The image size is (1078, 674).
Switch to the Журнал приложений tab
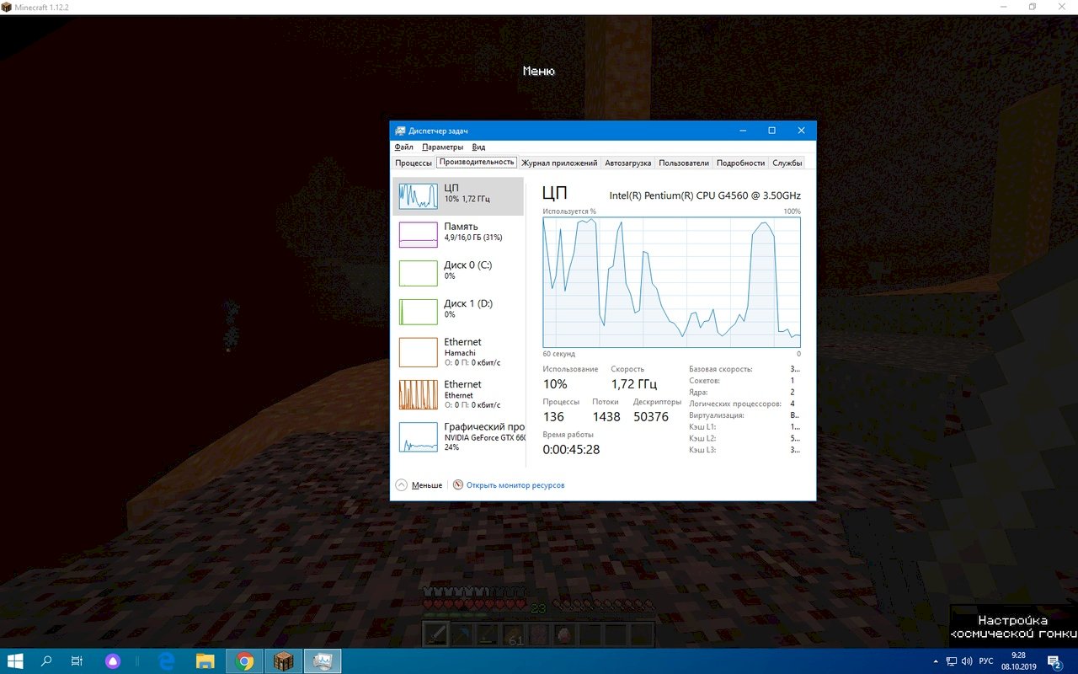(559, 163)
